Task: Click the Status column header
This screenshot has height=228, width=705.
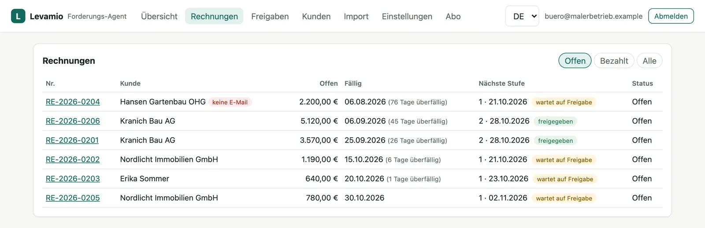Action: tap(642, 83)
